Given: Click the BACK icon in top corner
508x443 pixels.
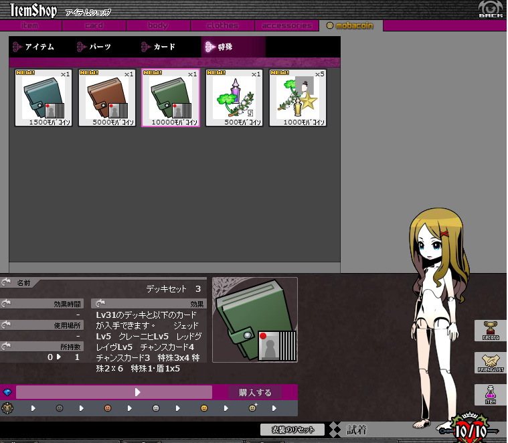Looking at the screenshot, I should pyautogui.click(x=491, y=9).
